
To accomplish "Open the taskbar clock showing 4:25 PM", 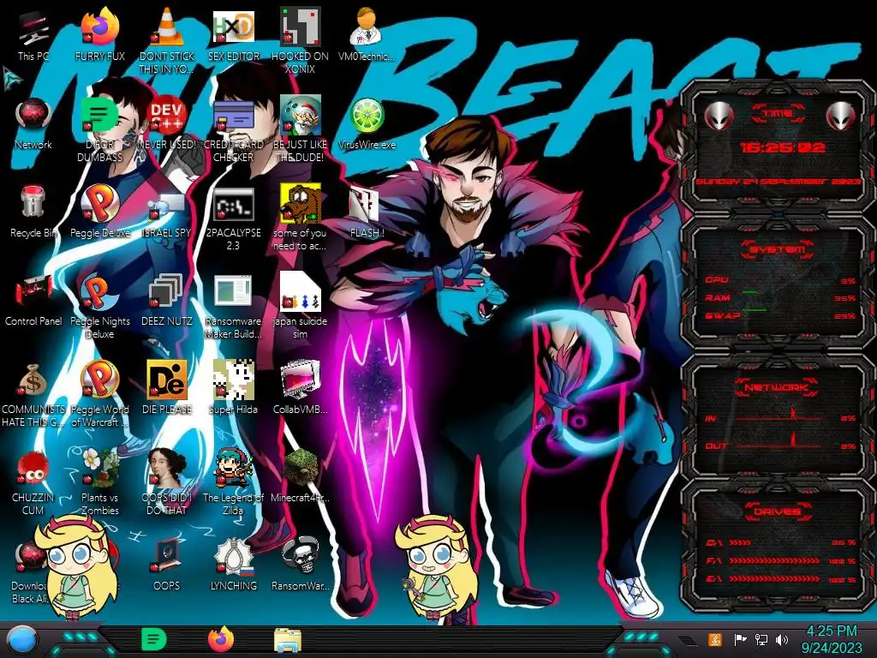I will (x=832, y=639).
